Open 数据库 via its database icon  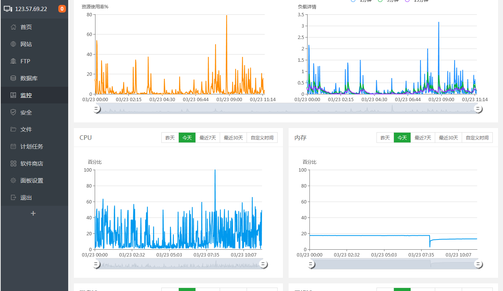[x=13, y=78]
